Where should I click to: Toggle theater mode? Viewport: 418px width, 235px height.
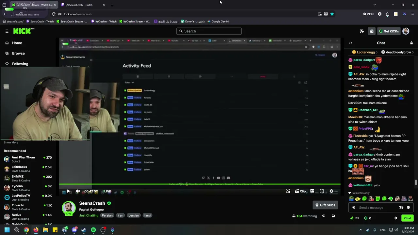[x=312, y=191]
